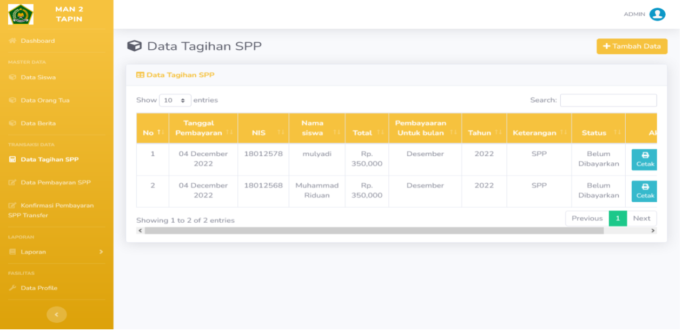Select page 1 in pagination
682x332 pixels.
tap(618, 218)
